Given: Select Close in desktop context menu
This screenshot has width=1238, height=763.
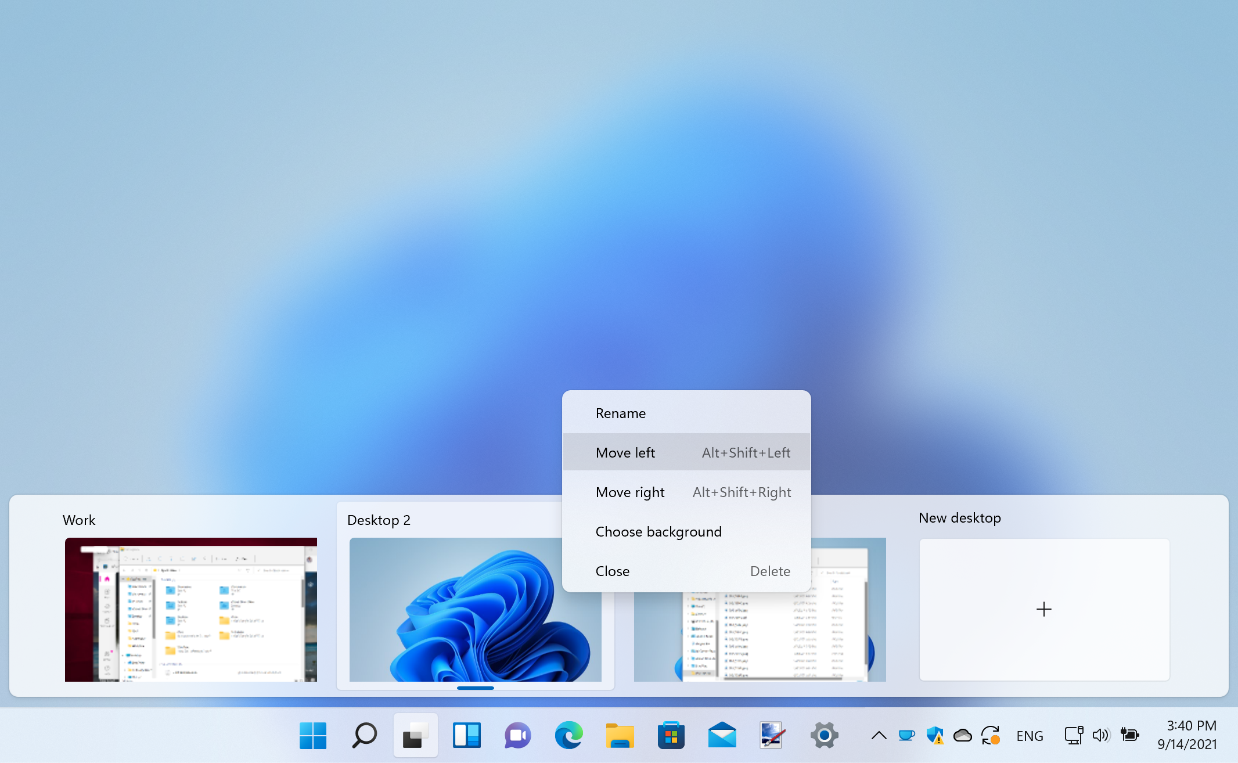Looking at the screenshot, I should coord(686,571).
